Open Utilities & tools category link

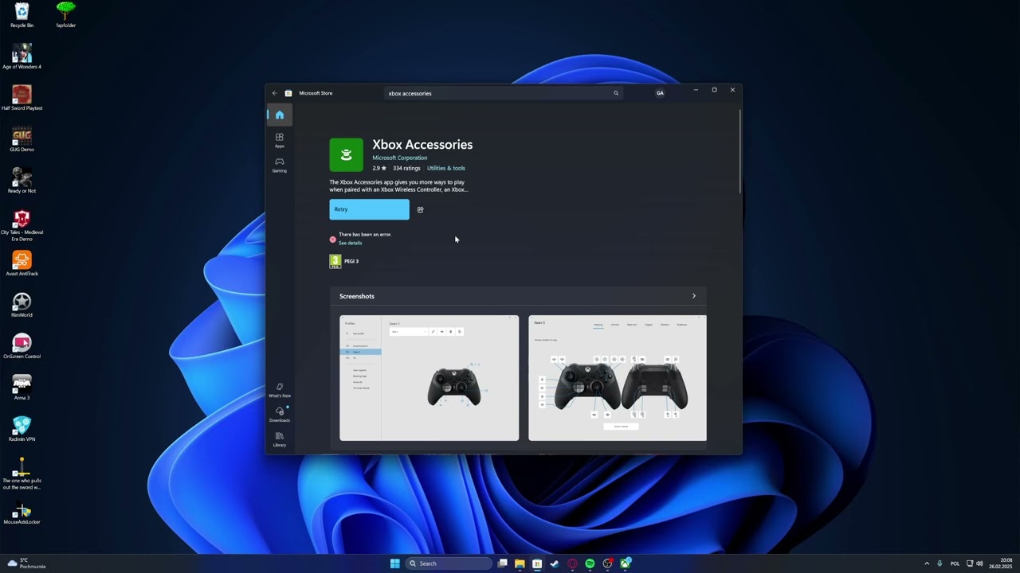[445, 168]
